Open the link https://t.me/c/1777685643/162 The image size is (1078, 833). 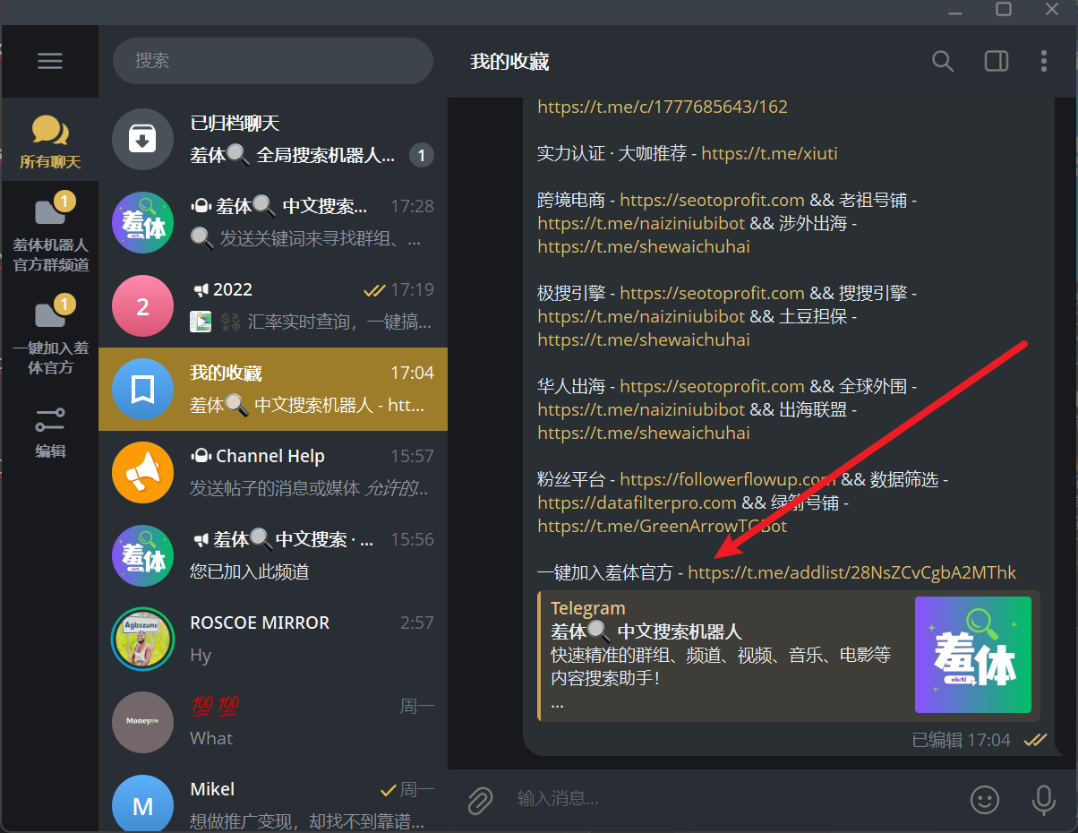coord(663,107)
